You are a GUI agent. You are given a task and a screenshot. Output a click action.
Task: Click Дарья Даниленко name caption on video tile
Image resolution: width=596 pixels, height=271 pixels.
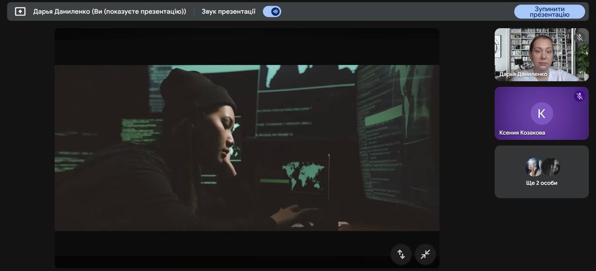click(523, 74)
